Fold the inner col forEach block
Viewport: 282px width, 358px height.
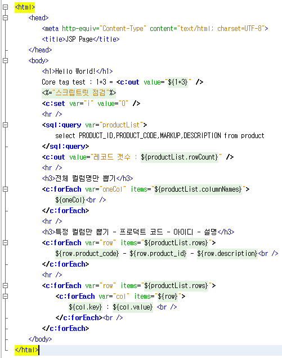coord(5,297)
